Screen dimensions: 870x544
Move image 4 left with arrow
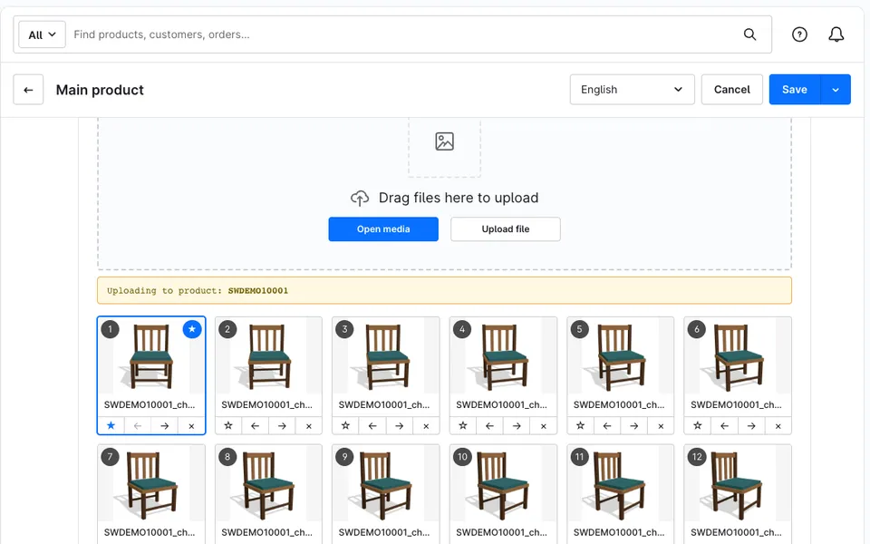click(490, 426)
